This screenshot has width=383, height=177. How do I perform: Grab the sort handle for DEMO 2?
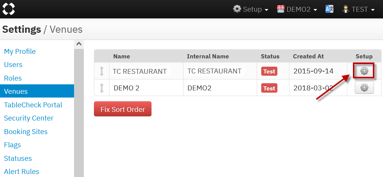[x=101, y=88]
